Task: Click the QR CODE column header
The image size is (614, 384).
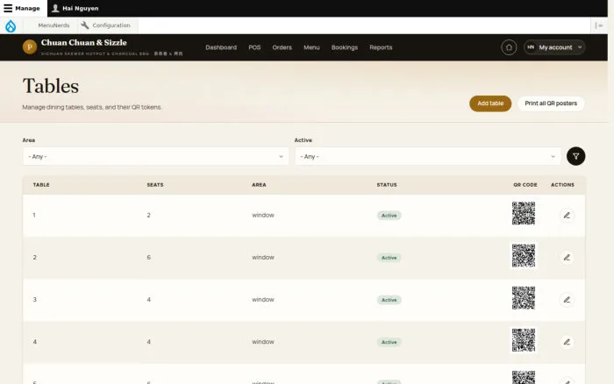Action: point(525,185)
